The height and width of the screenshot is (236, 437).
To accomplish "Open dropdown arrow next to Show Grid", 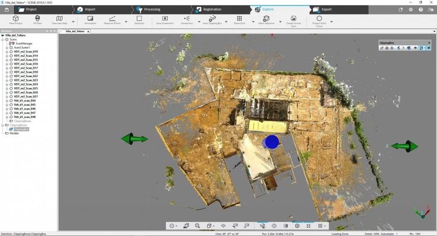I will tap(253, 22).
